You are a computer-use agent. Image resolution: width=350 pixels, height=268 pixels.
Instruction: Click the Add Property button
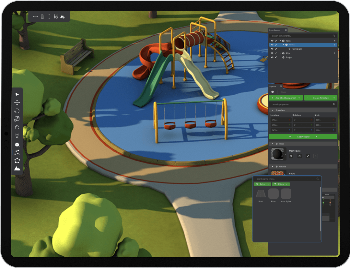click(x=303, y=137)
